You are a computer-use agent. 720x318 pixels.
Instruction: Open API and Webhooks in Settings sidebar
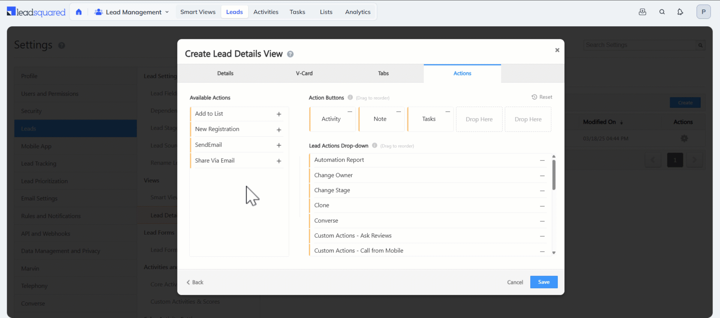75,234
